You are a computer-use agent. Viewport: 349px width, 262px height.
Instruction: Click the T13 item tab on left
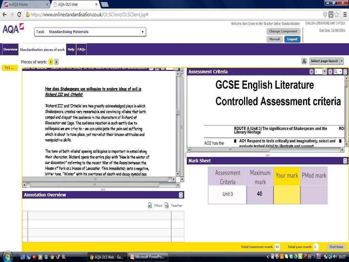[10, 68]
